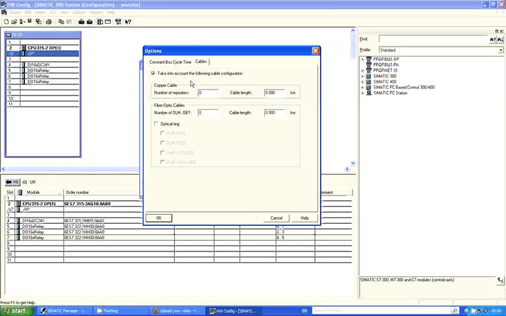Click the Windows start button

point(16,311)
